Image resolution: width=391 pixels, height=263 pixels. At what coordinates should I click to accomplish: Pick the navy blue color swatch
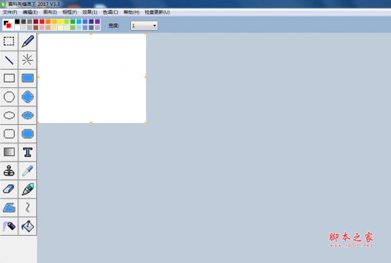[91, 21]
